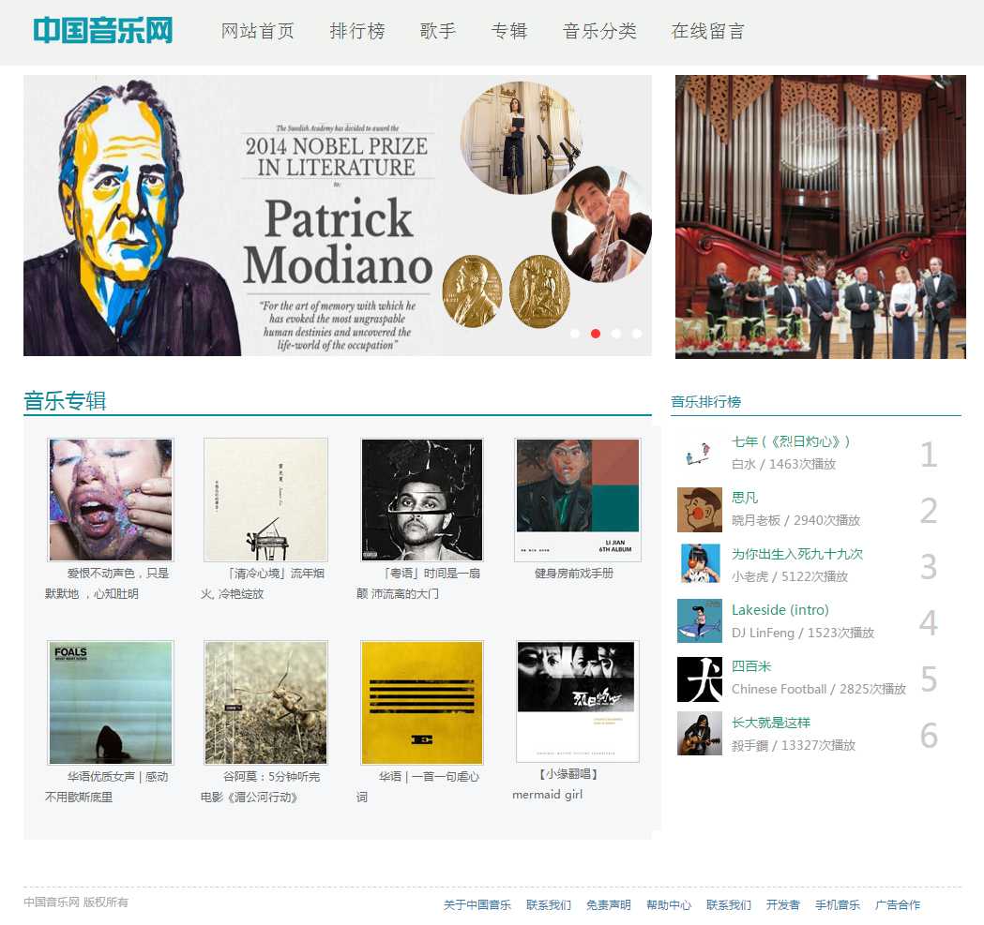Image resolution: width=984 pixels, height=925 pixels.
Task: Open song link 为你出生入死九十九次
Action: pyautogui.click(x=797, y=554)
